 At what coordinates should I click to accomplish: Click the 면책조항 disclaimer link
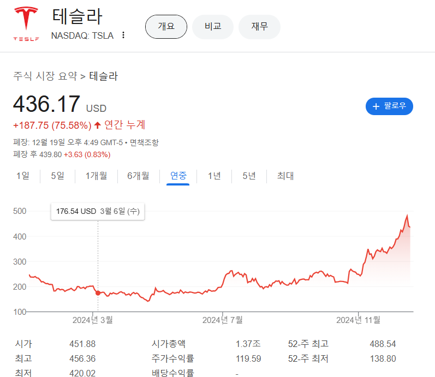click(144, 142)
